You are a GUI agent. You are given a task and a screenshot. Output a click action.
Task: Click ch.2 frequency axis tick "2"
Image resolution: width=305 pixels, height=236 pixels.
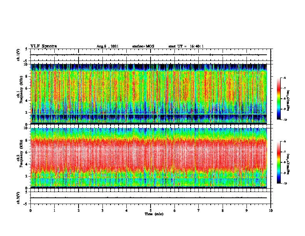[27, 176]
